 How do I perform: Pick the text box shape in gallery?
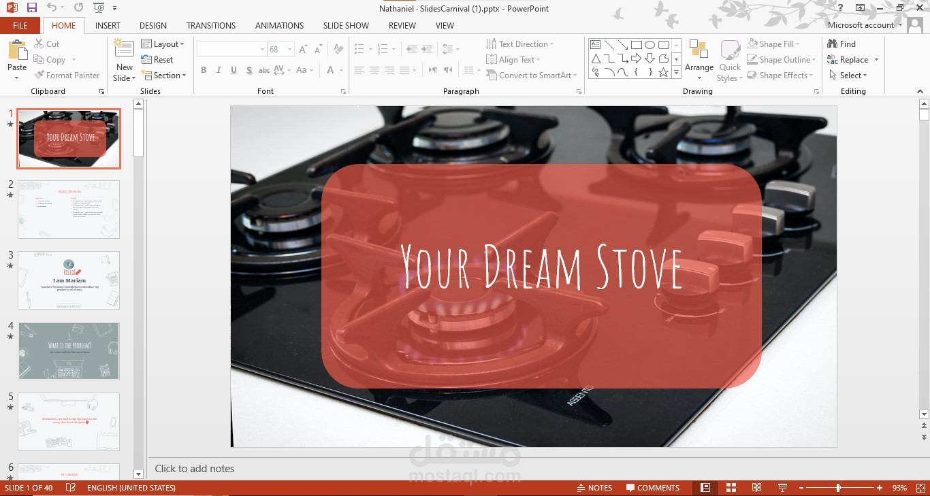click(x=596, y=45)
